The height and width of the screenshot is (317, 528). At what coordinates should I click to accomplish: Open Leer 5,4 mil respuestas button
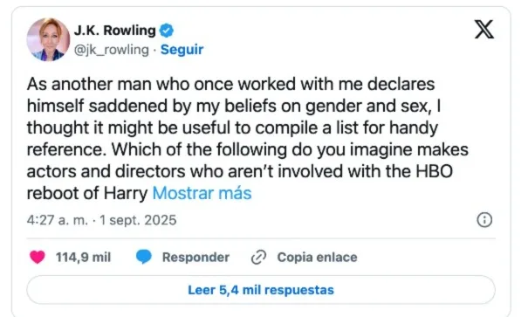(x=261, y=290)
